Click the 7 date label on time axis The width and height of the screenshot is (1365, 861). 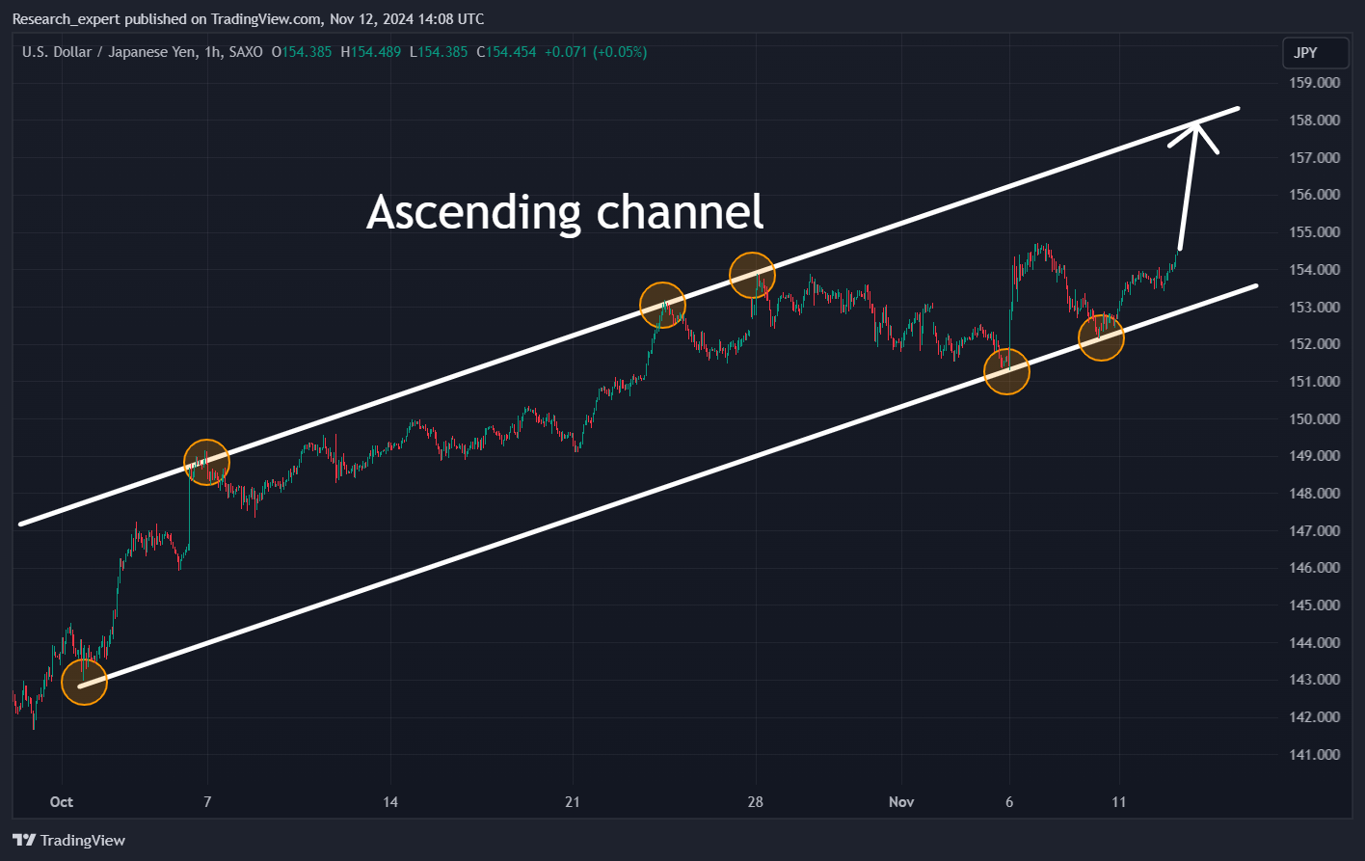(207, 802)
